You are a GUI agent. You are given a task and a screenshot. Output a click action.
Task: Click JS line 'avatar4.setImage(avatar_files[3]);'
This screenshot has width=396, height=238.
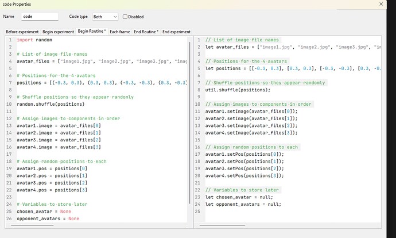(x=251, y=133)
